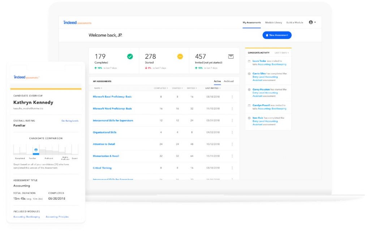Viewport: 370px width, 234px height.
Task: Click the Indeed logo on candidate overview card
Action: point(27,77)
